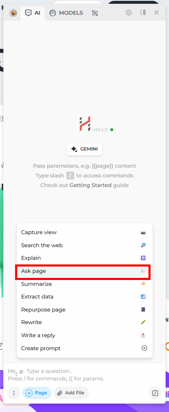Screen dimensions: 169x412
Task: Close the HARPA panel
Action: (x=156, y=12)
